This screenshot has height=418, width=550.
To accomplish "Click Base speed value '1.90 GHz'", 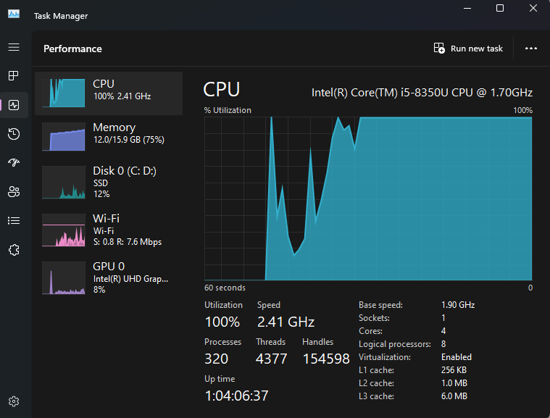I will point(458,305).
